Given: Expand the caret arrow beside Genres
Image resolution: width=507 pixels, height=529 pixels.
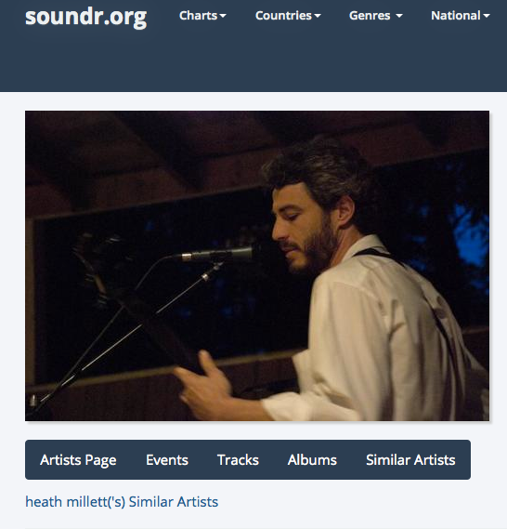Looking at the screenshot, I should (399, 16).
